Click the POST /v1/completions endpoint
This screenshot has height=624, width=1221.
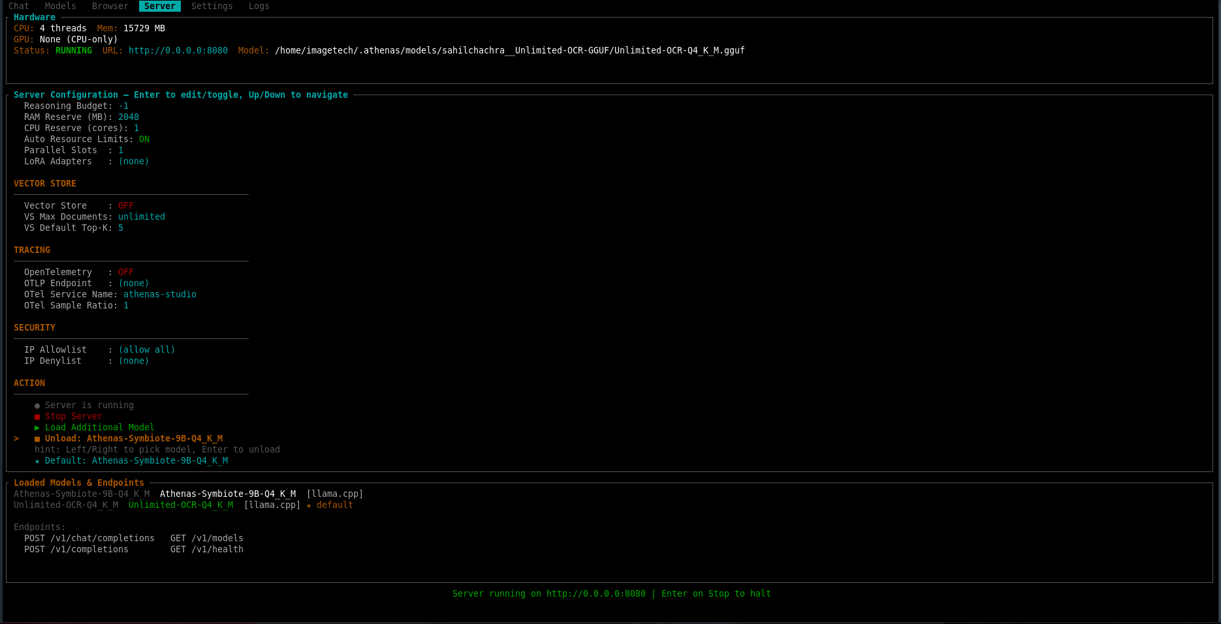(x=76, y=550)
